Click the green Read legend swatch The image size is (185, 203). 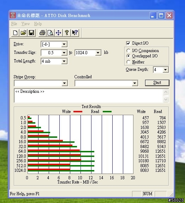point(107,112)
